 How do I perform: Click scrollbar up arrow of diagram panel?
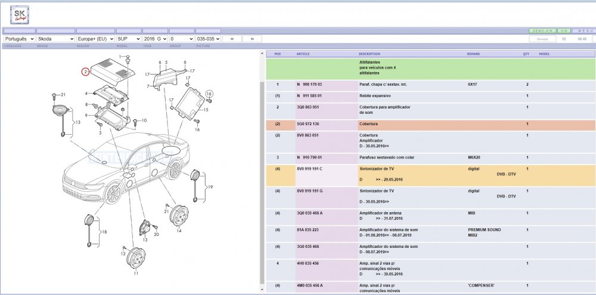point(262,54)
